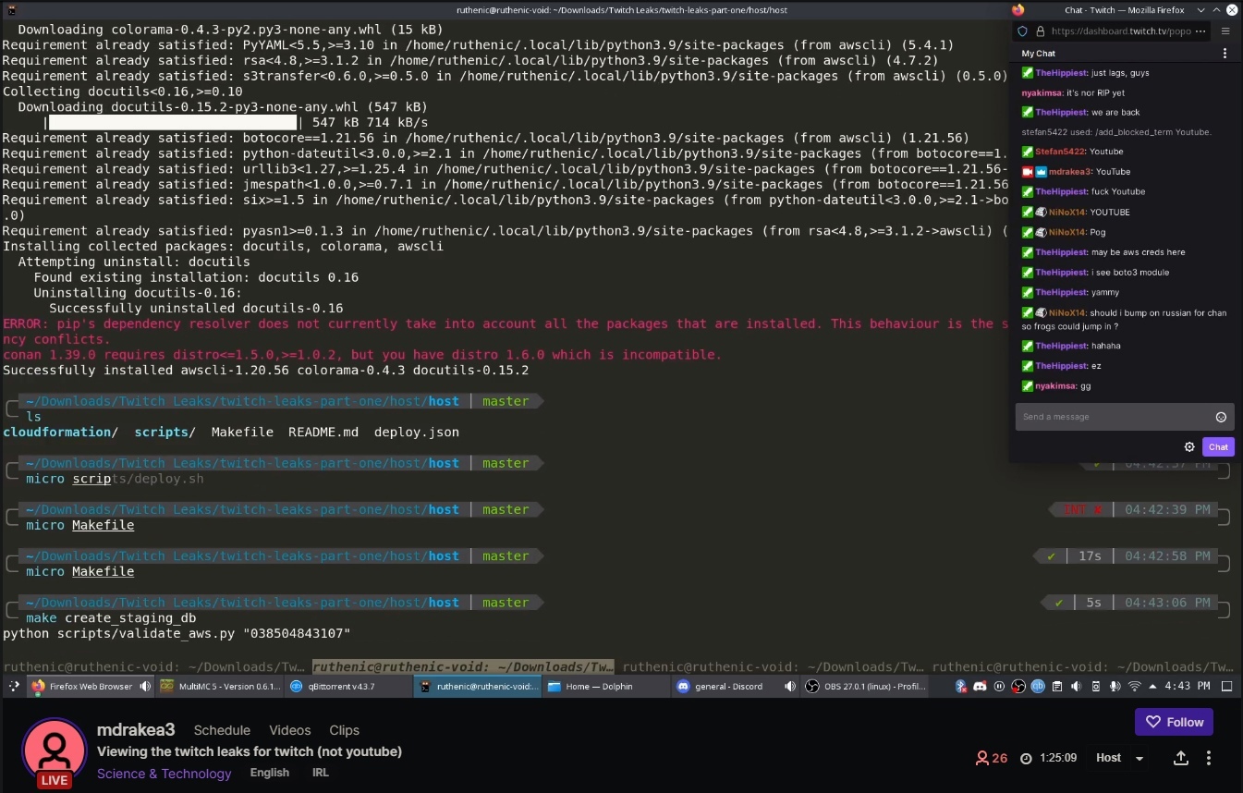Click the padlock icon in the Firefox address bar

click(1040, 30)
